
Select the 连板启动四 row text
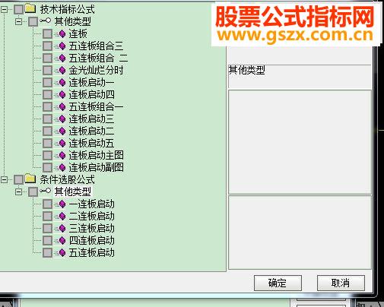(x=91, y=94)
